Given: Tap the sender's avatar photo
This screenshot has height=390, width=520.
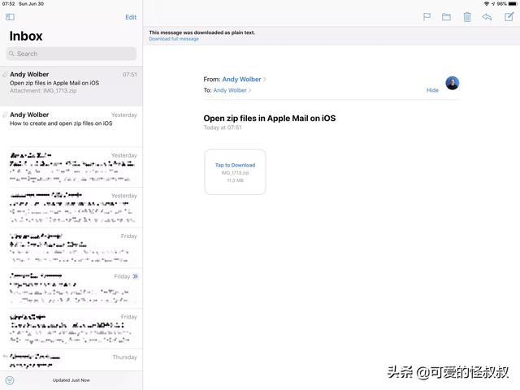Looking at the screenshot, I should pos(453,83).
